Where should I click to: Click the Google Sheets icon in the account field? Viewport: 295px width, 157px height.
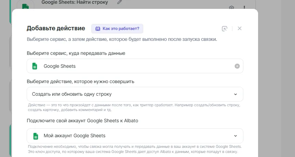[x=35, y=136]
